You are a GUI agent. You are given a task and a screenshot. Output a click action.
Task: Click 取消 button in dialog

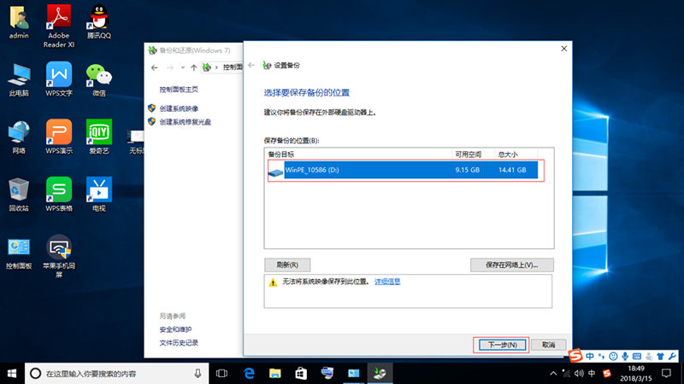coord(548,345)
